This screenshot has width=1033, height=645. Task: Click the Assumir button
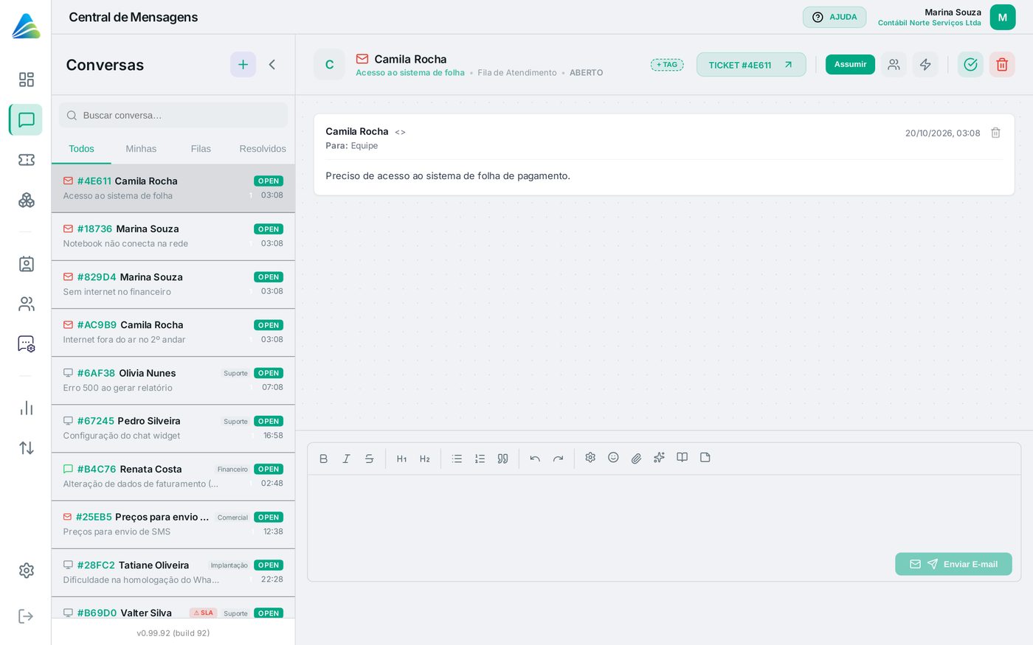point(850,65)
